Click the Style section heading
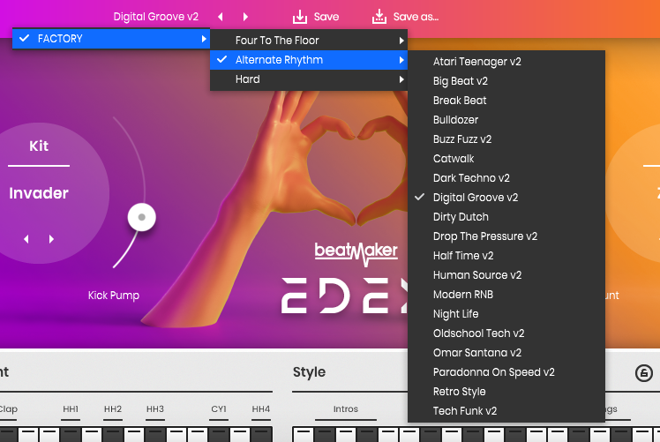 coord(310,372)
